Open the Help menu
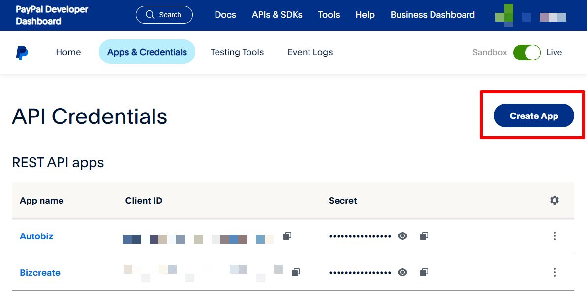The width and height of the screenshot is (587, 293). click(x=365, y=15)
